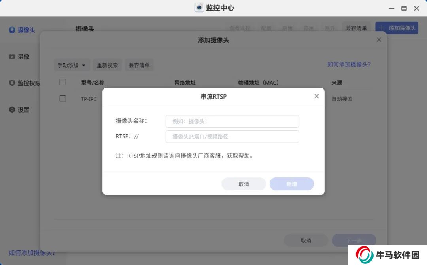This screenshot has height=265, width=427.
Task: Click the 摄像头名称 input field
Action: tap(232, 121)
